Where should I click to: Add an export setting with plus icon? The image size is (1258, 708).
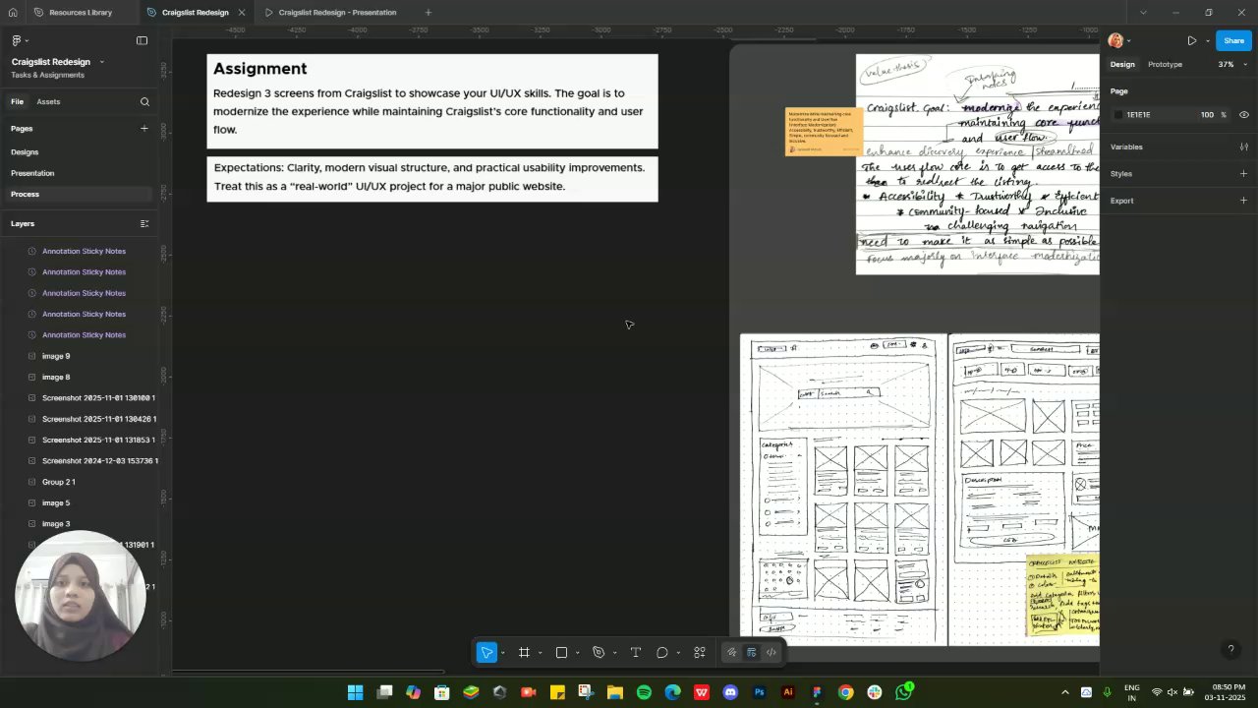click(1243, 201)
